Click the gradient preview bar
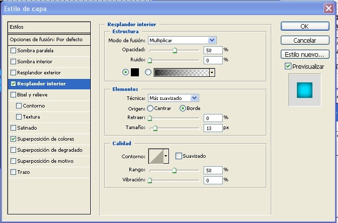This screenshot has height=223, width=338. [182, 72]
